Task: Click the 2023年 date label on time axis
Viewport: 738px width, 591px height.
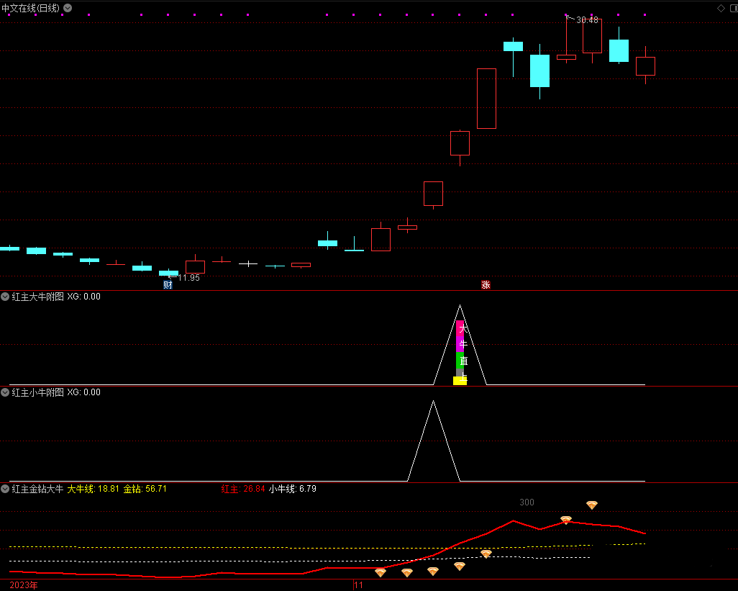Action: (x=24, y=585)
